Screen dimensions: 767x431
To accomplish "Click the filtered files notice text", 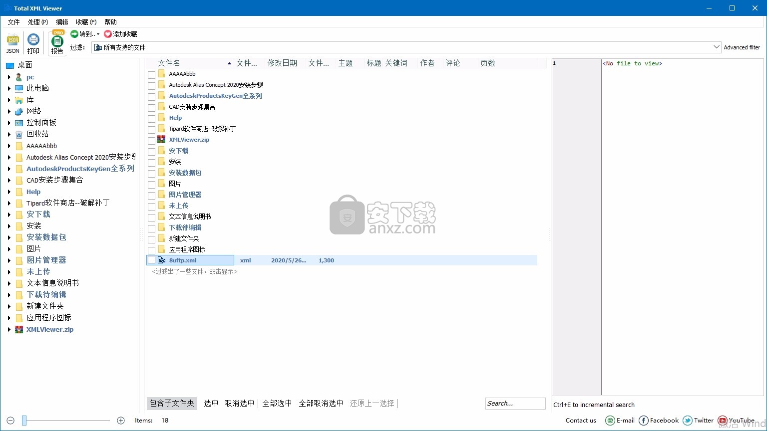I will (x=195, y=271).
